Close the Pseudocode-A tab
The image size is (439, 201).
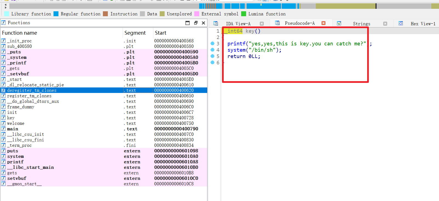[x=323, y=23]
